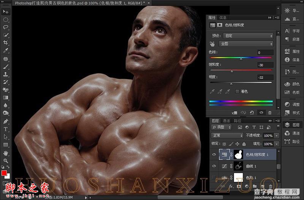Viewport: 304px width, 200px height.
Task: Open the Properties panel flyout menu
Action: (277, 17)
